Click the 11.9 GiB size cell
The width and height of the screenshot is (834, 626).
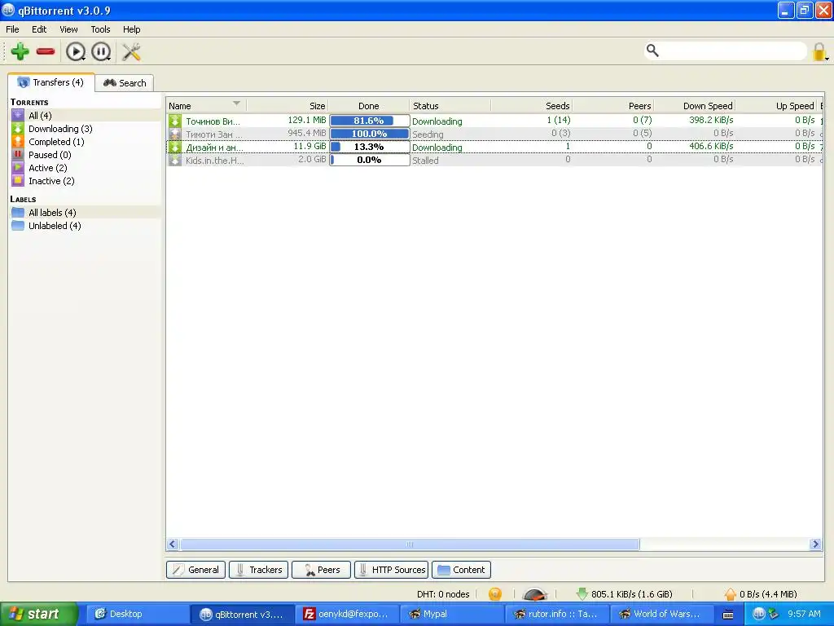point(310,147)
